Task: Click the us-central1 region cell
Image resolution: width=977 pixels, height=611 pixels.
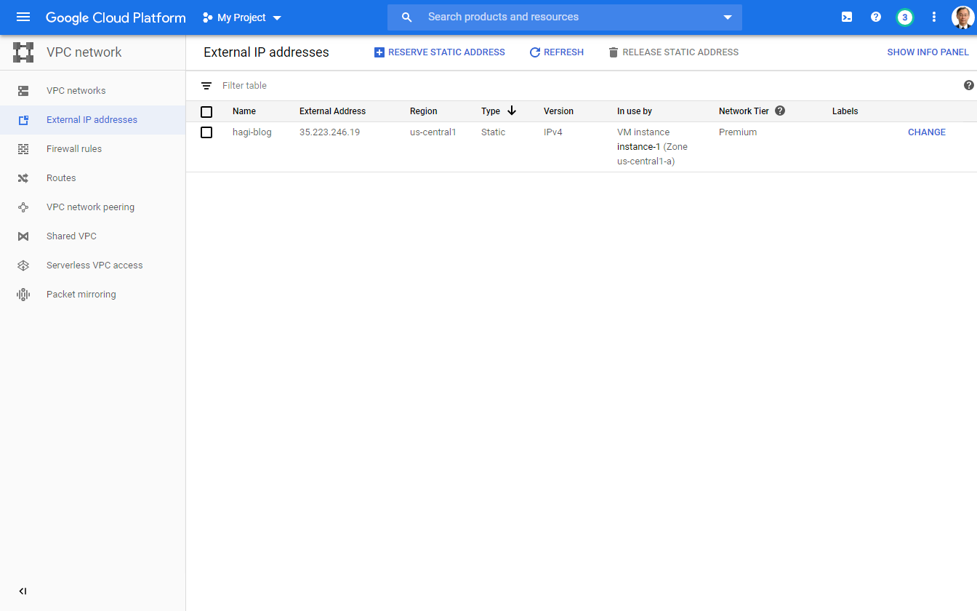Action: click(433, 132)
